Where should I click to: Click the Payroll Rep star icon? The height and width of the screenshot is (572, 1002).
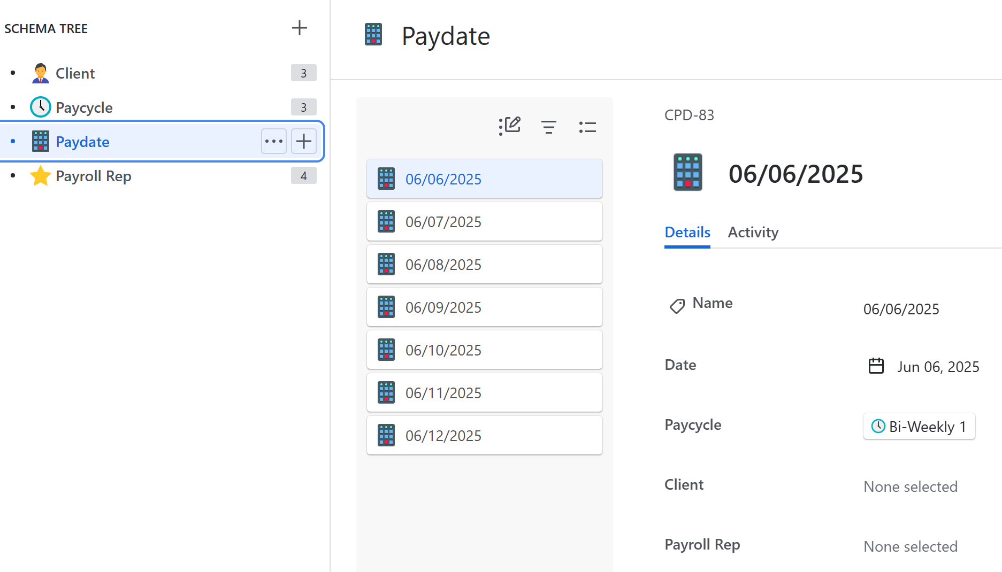(41, 176)
